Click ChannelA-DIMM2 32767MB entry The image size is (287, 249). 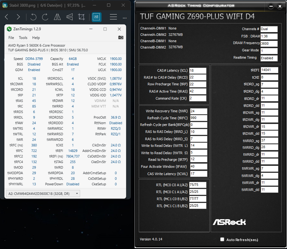pyautogui.click(x=162, y=35)
